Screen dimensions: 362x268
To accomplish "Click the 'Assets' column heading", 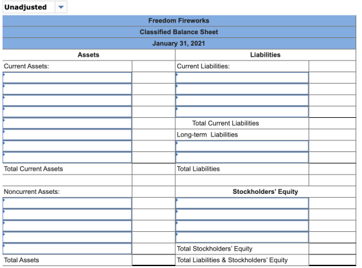I will [x=89, y=55].
